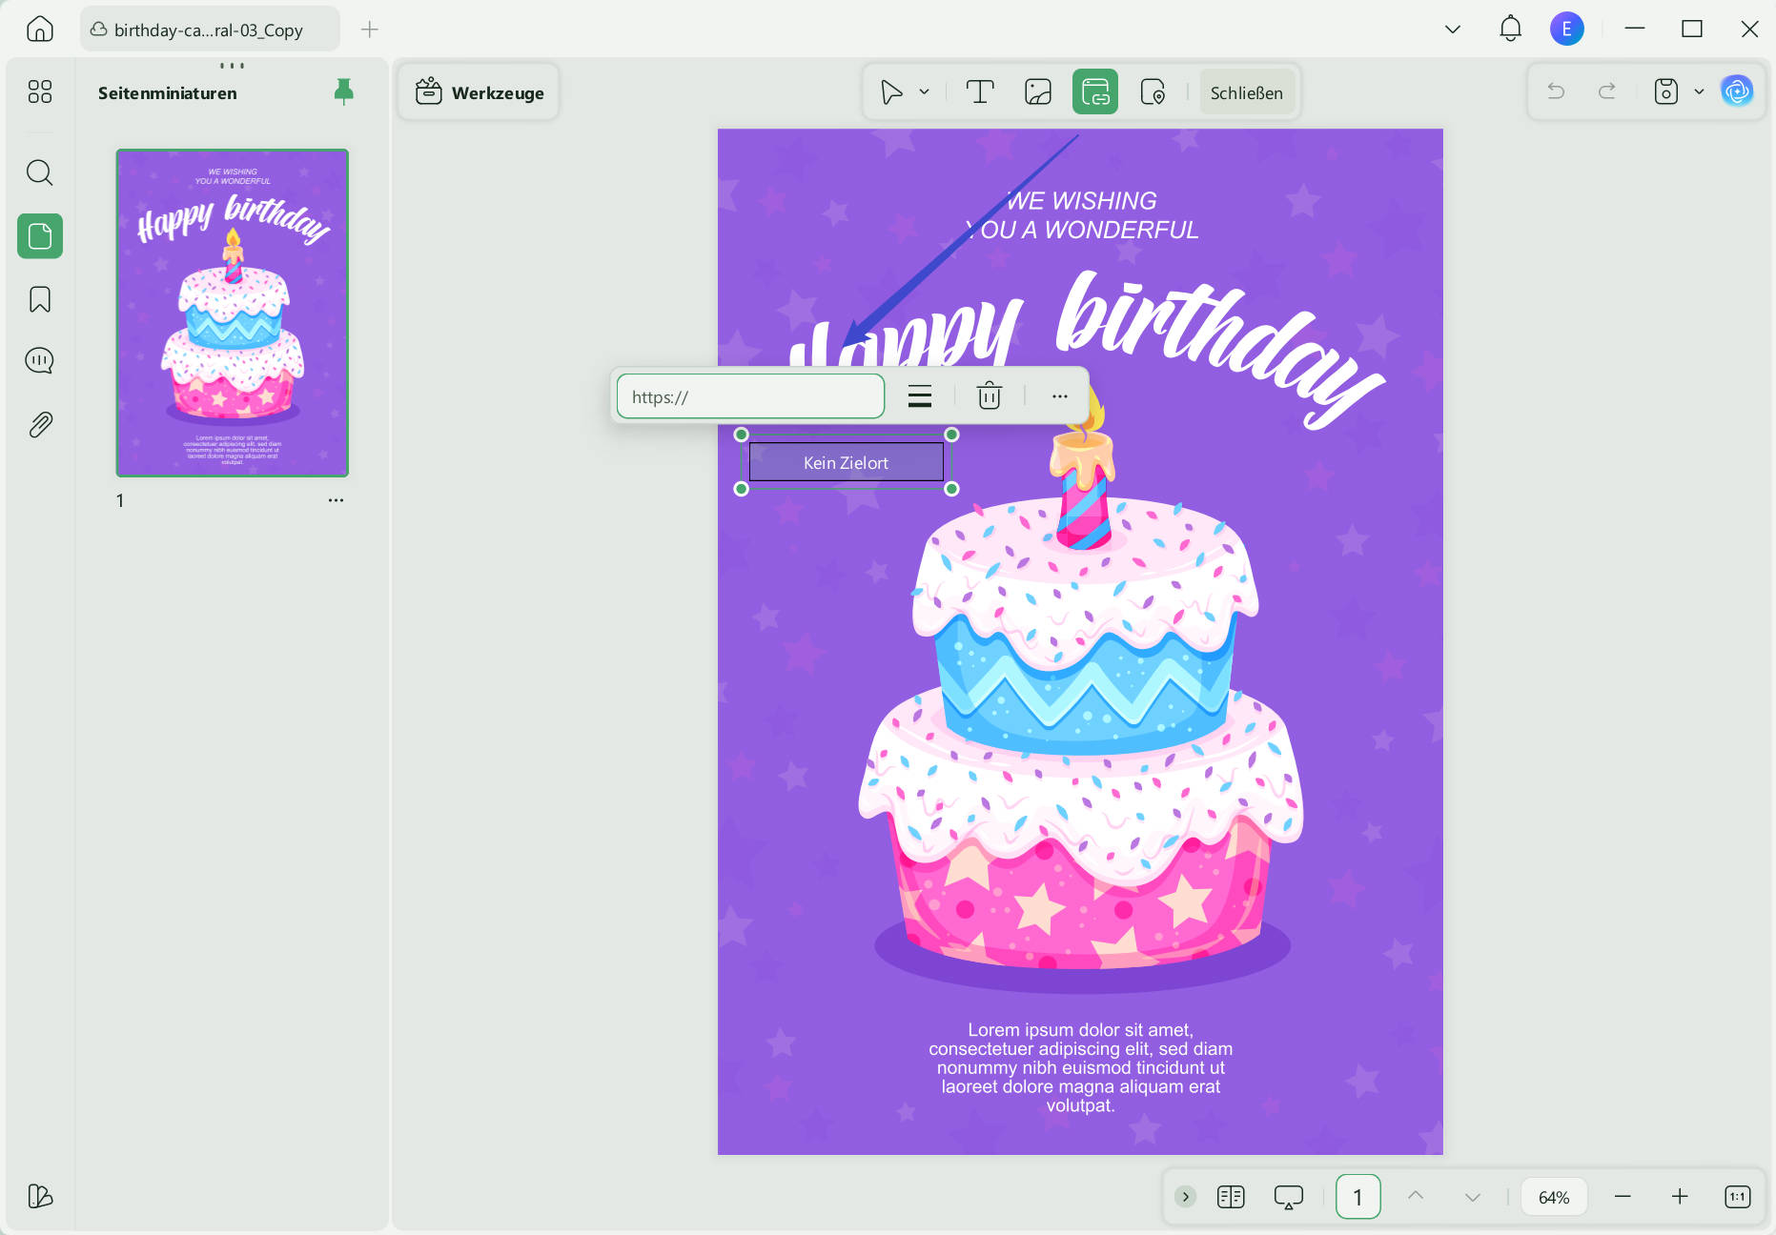Select the Image tool icon
Image resolution: width=1776 pixels, height=1235 pixels.
tap(1037, 92)
